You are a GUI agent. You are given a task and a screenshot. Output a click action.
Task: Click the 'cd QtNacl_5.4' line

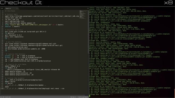pyautogui.click(x=11, y=68)
